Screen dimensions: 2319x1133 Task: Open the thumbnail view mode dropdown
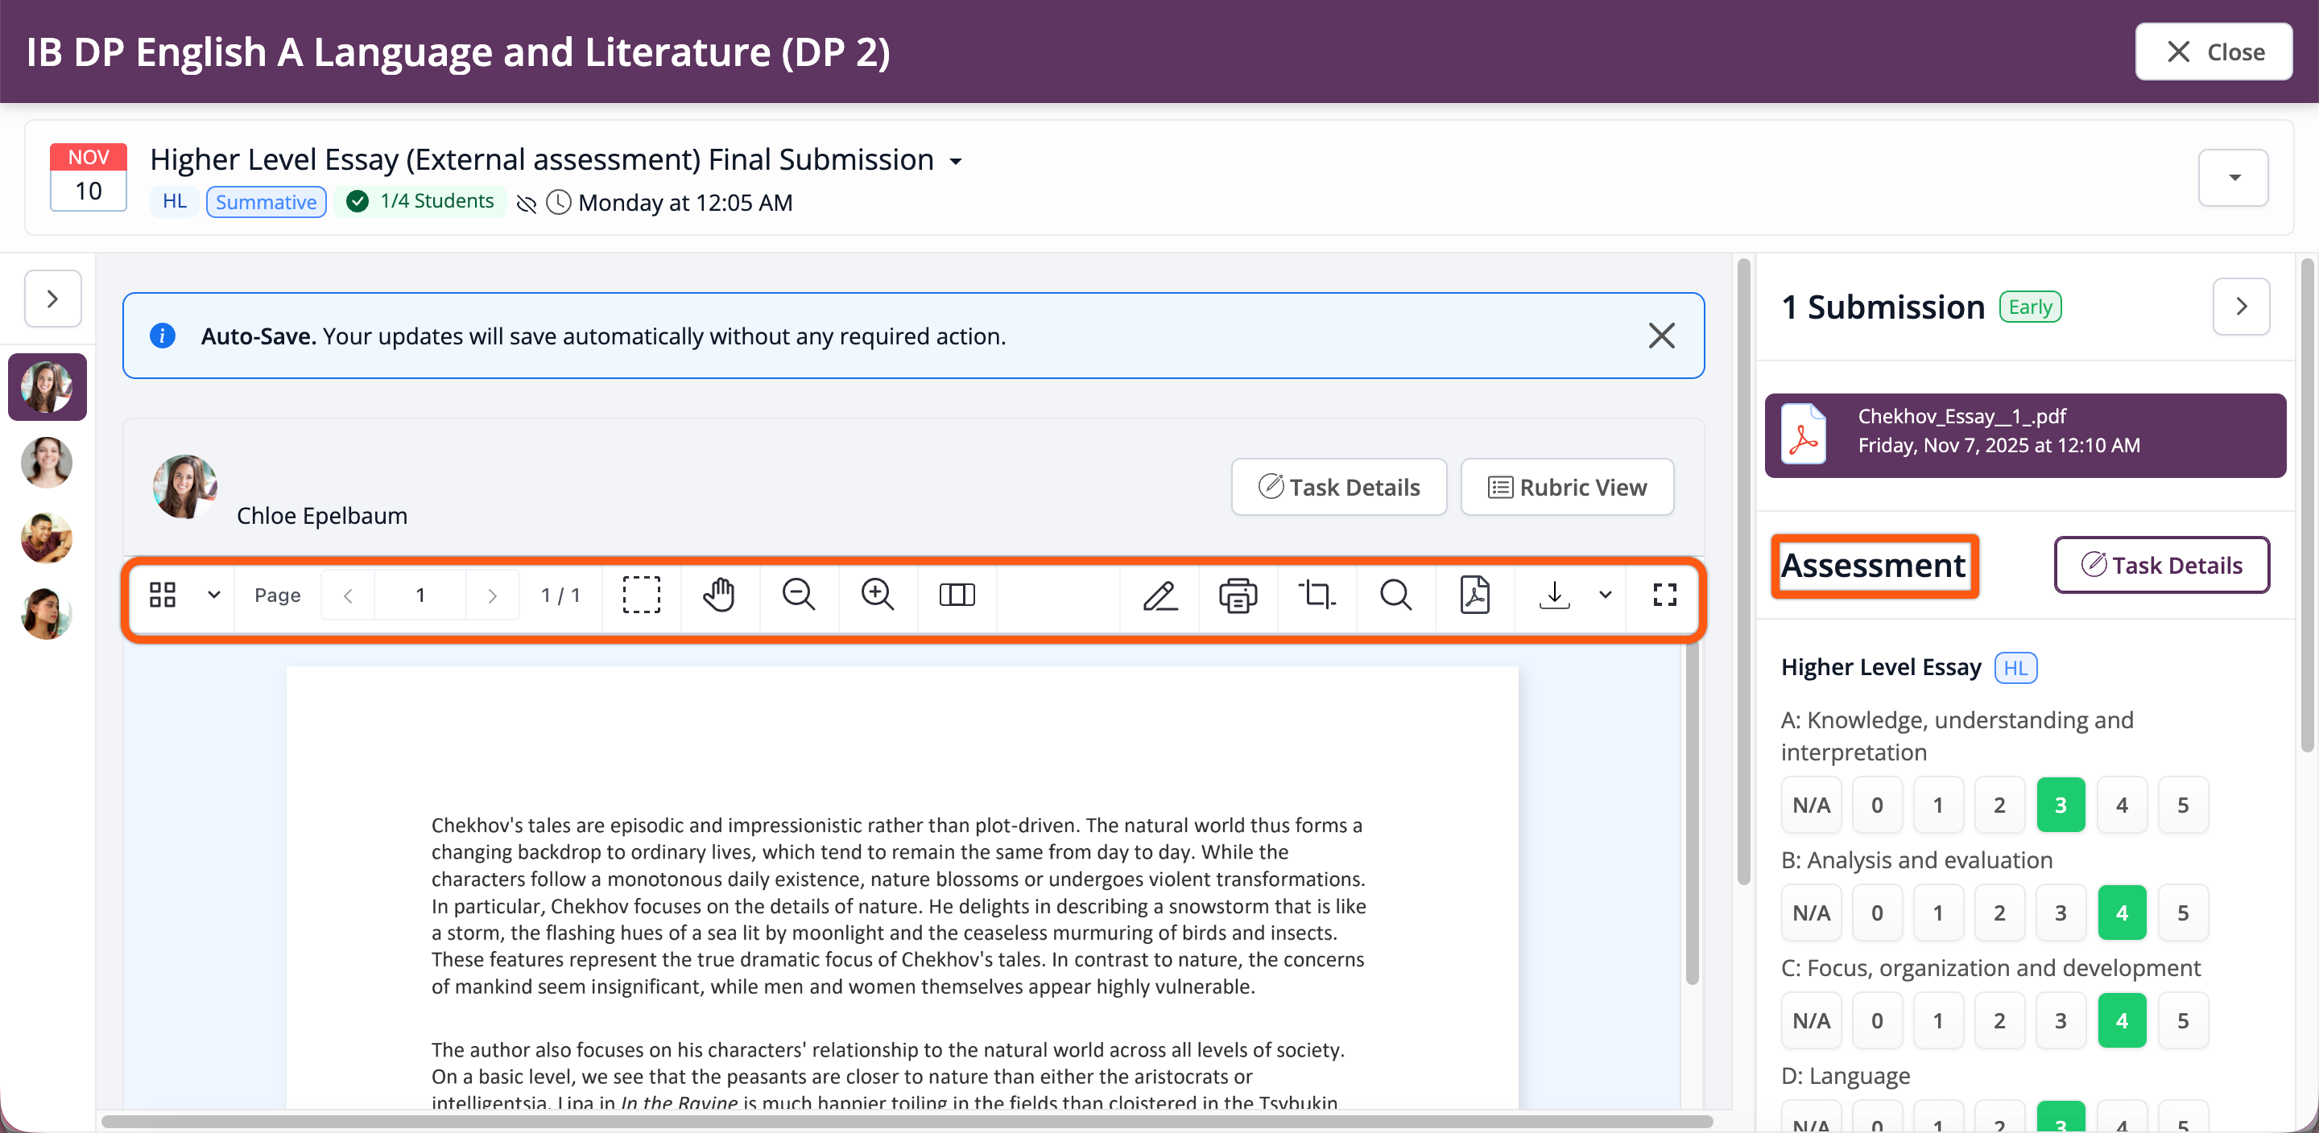click(x=213, y=595)
